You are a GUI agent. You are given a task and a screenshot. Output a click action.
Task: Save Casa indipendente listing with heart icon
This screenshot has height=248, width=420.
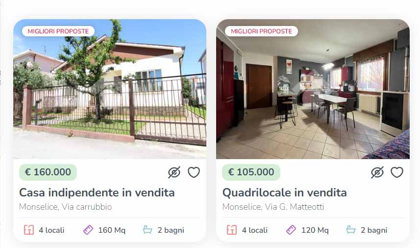coord(194,172)
